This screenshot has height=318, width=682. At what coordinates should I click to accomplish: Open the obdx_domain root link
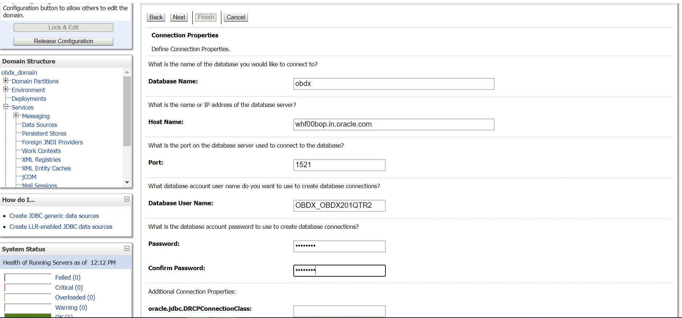19,73
